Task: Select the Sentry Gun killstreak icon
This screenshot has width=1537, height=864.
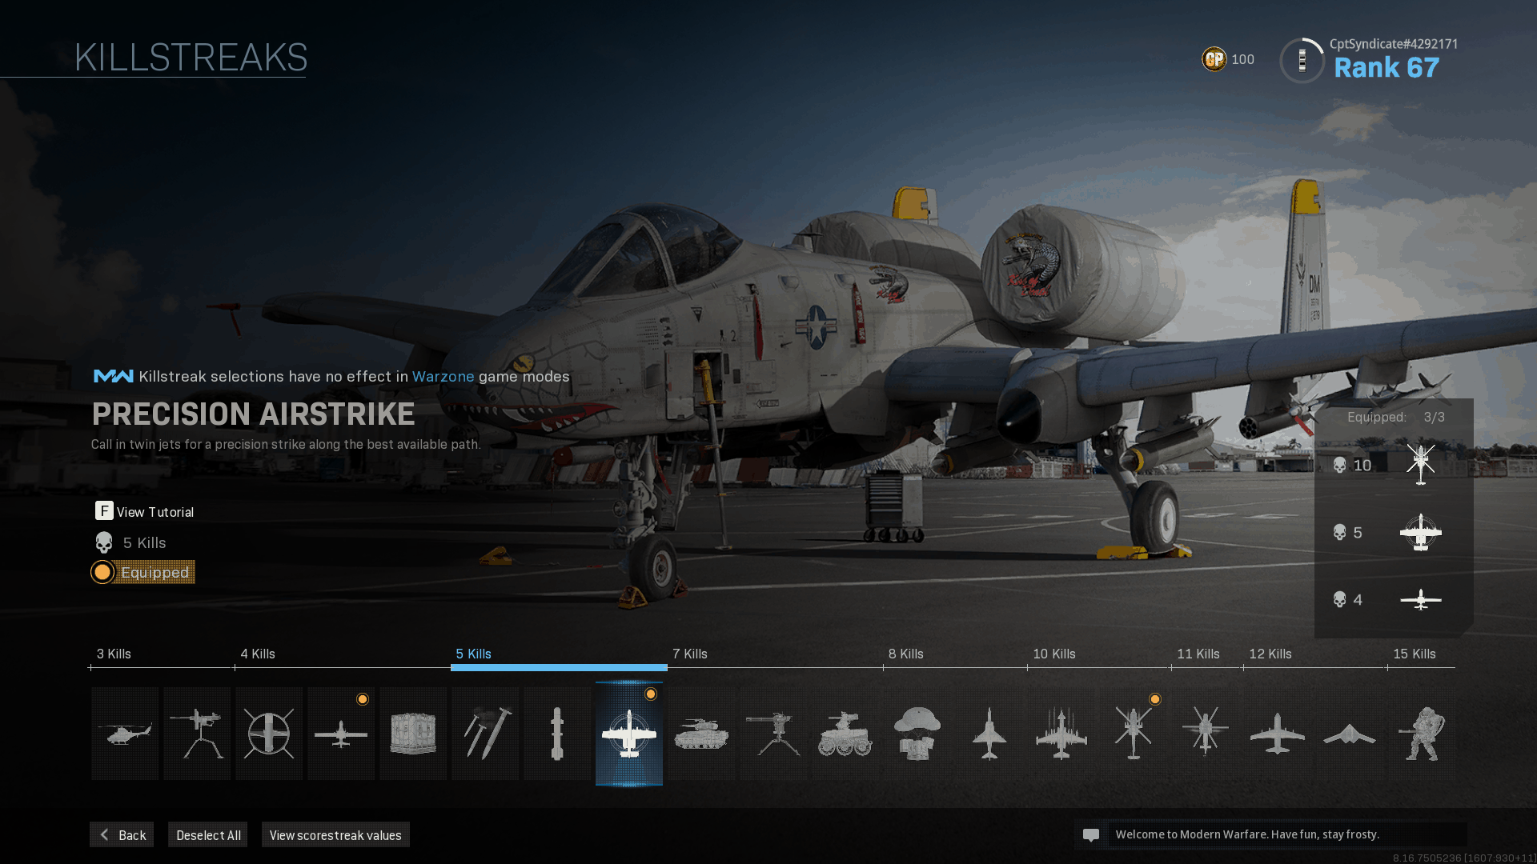Action: pyautogui.click(x=773, y=733)
